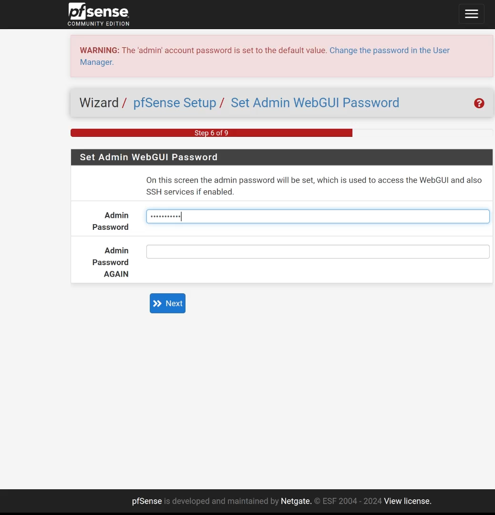
Task: Open the Netgate link in the footer
Action: (296, 501)
